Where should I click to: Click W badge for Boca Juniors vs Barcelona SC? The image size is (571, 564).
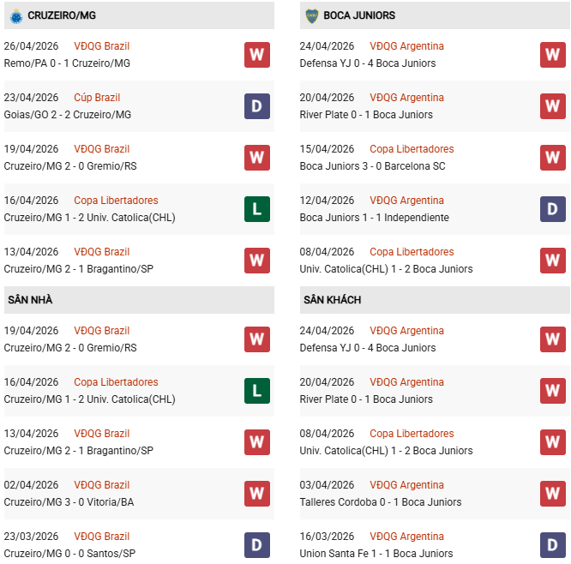(553, 158)
